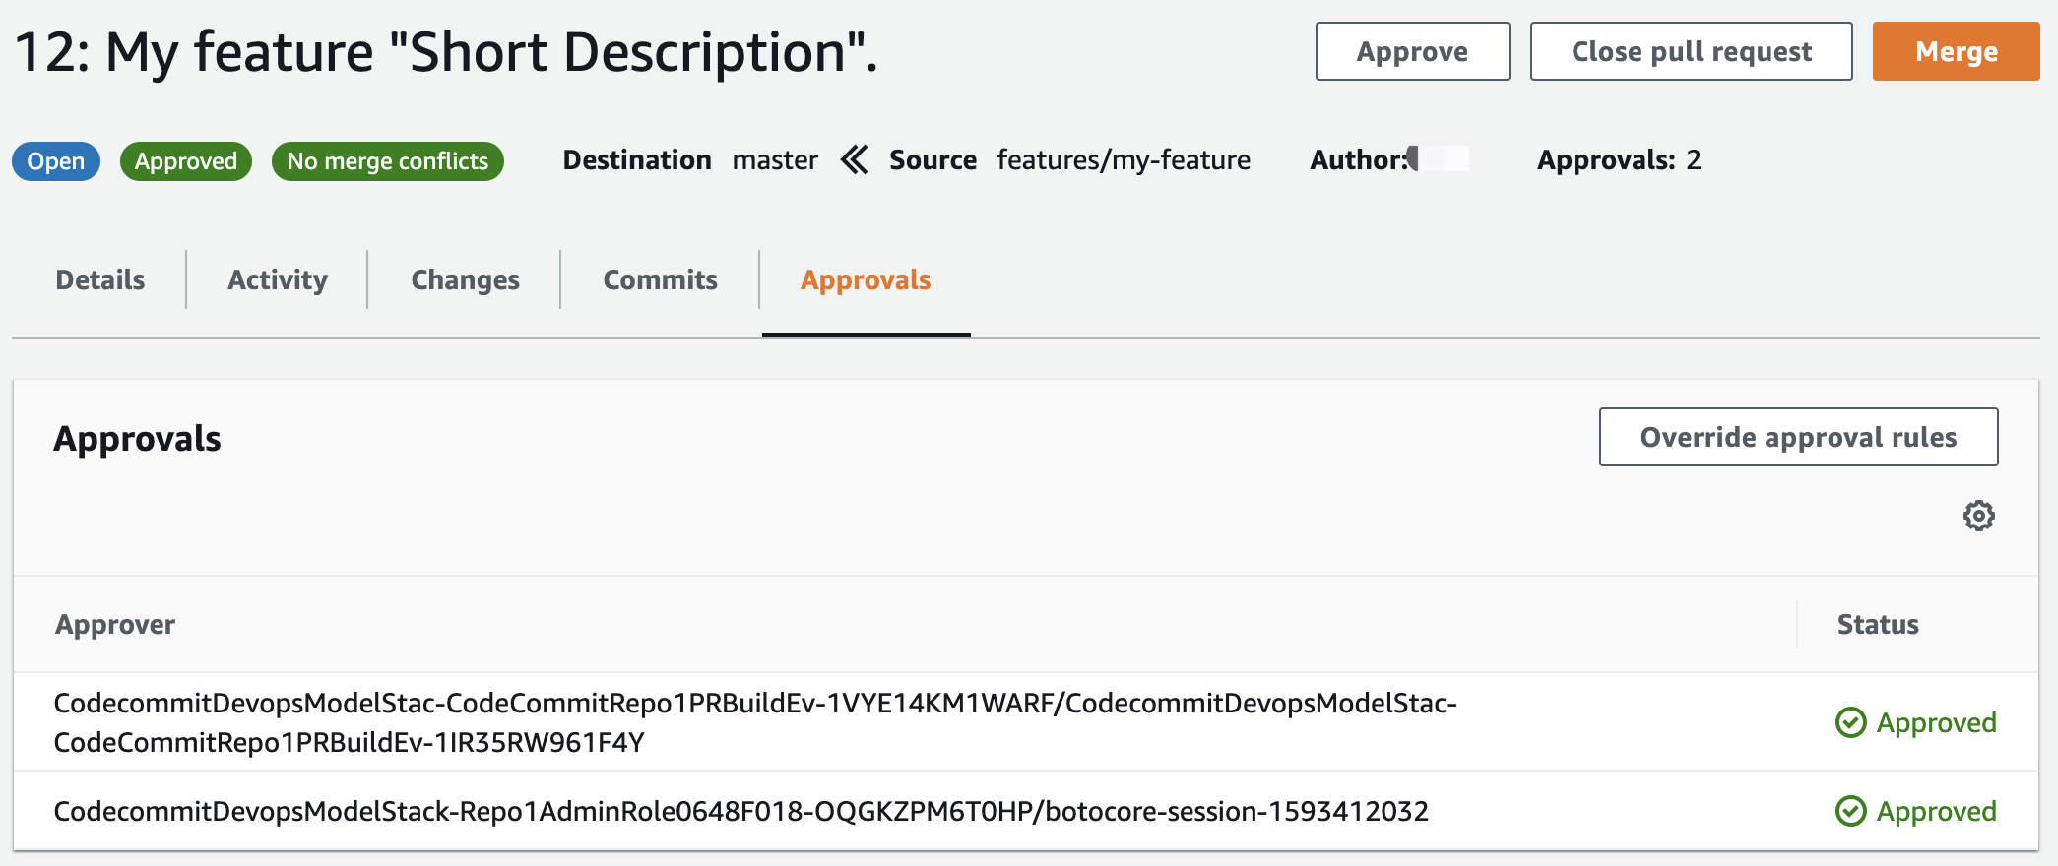Click the Approved status text for botocore-session row
2058x866 pixels.
(1936, 811)
